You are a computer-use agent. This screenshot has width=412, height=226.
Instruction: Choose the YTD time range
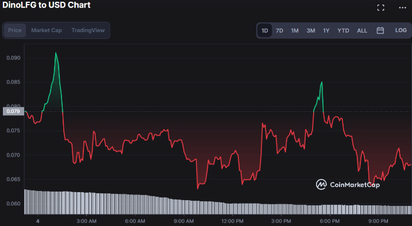tap(343, 30)
